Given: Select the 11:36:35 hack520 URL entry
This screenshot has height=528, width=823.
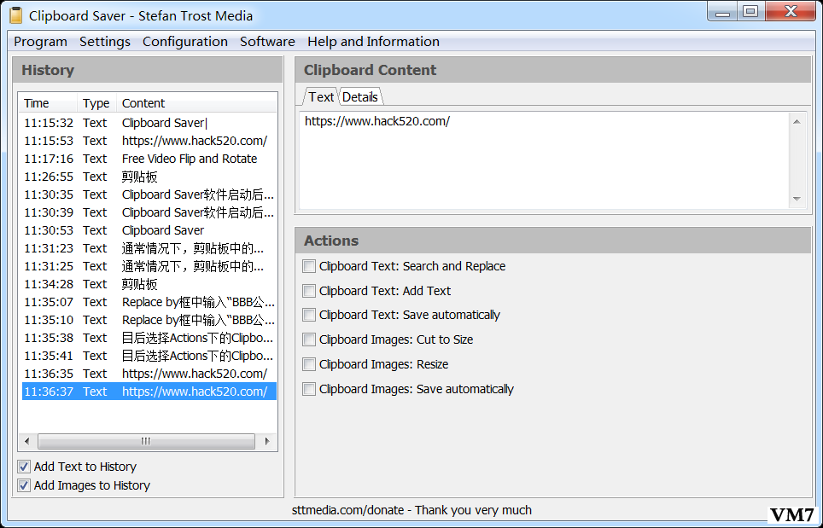Looking at the screenshot, I should tap(149, 374).
